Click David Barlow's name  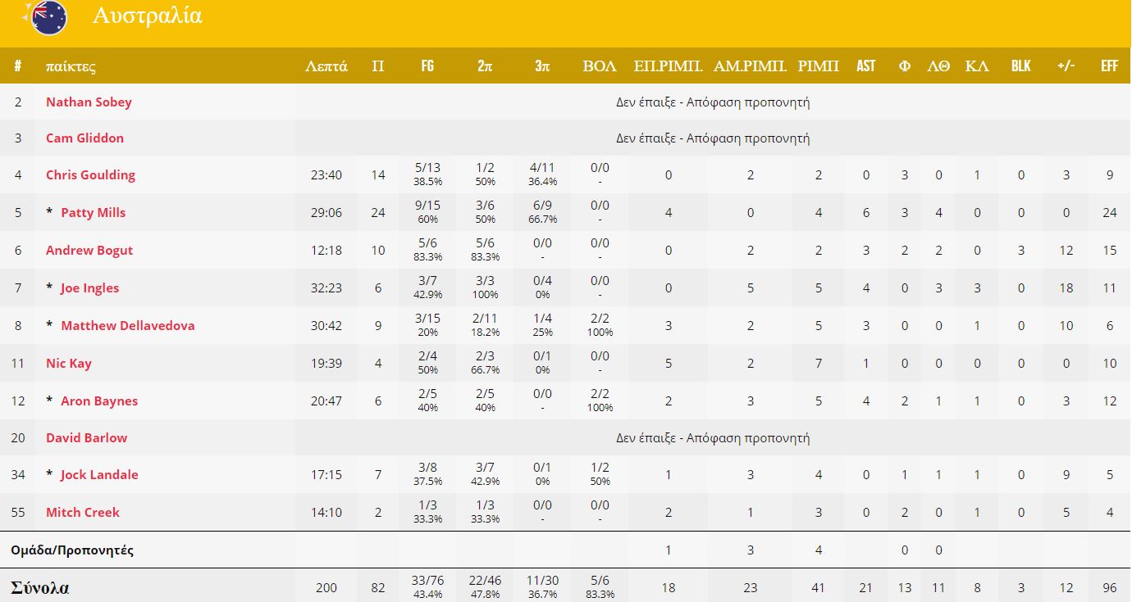(x=86, y=438)
